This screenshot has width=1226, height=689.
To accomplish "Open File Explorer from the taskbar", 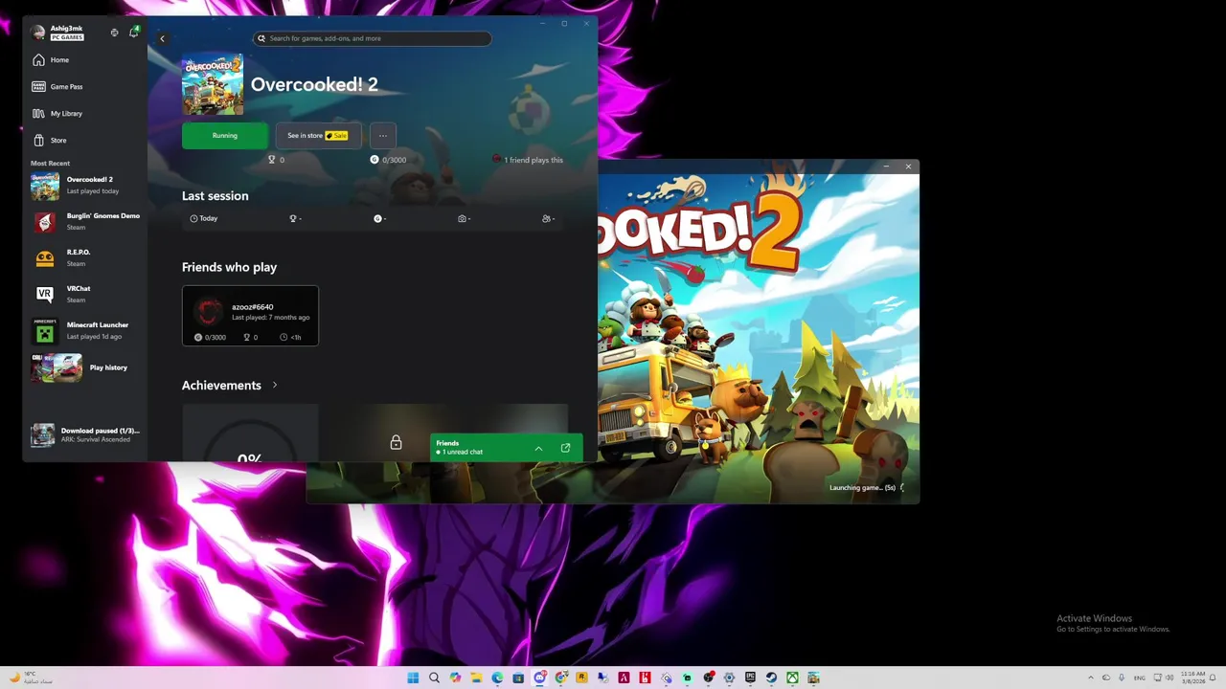I will click(476, 678).
